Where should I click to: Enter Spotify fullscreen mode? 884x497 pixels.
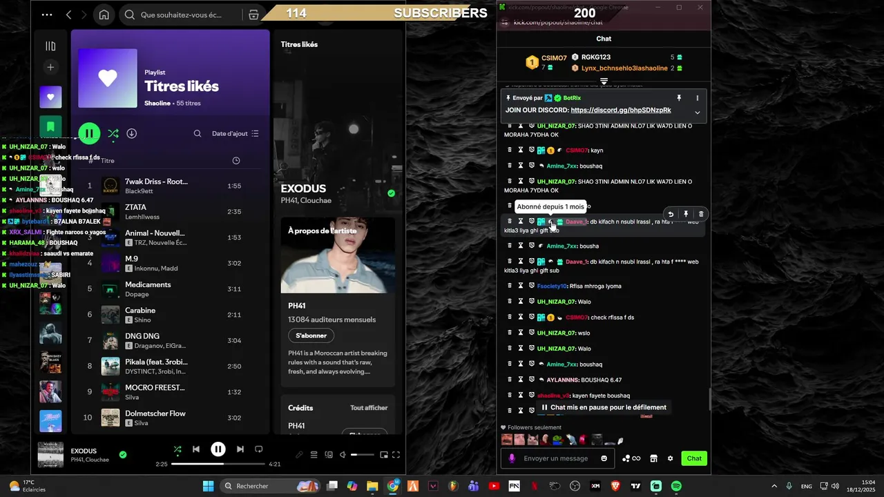(396, 455)
